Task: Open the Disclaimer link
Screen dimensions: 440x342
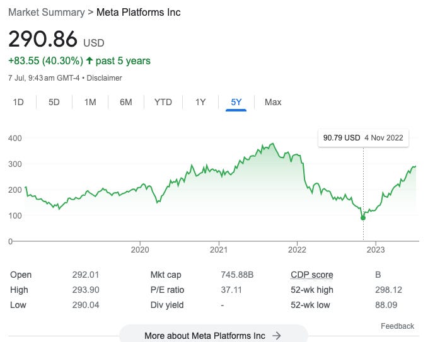Action: (104, 78)
